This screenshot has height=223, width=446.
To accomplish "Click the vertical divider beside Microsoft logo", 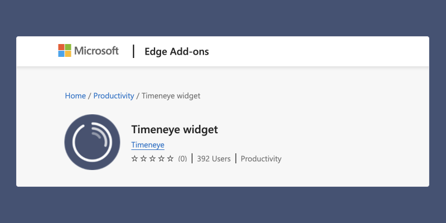I will coord(133,51).
